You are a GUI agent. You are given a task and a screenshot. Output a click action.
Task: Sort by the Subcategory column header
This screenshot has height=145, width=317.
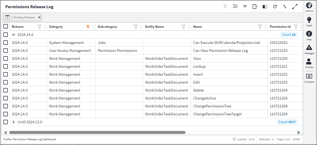click(x=107, y=27)
